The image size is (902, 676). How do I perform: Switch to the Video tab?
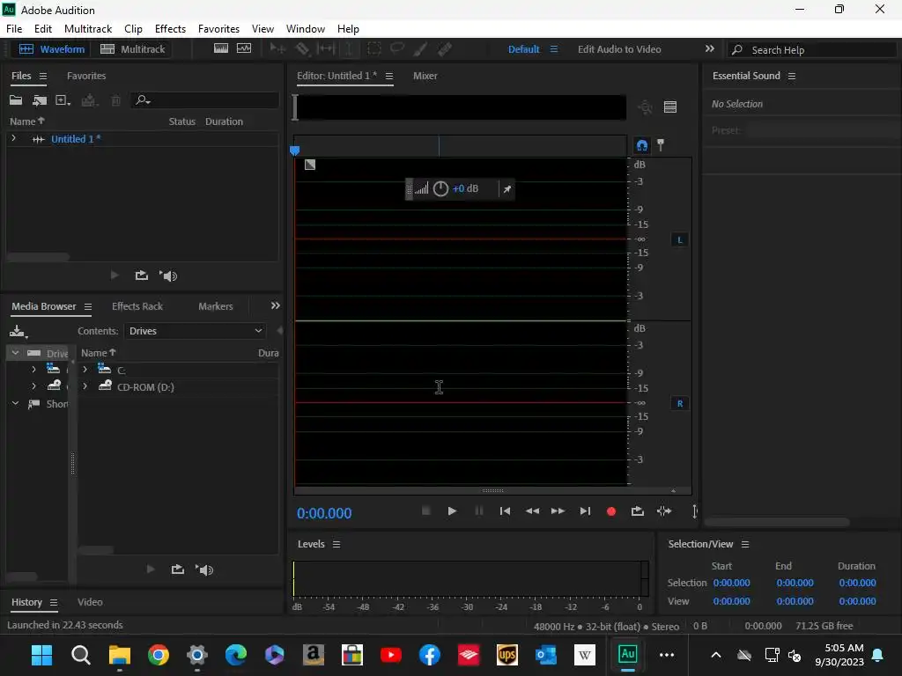[x=90, y=602]
